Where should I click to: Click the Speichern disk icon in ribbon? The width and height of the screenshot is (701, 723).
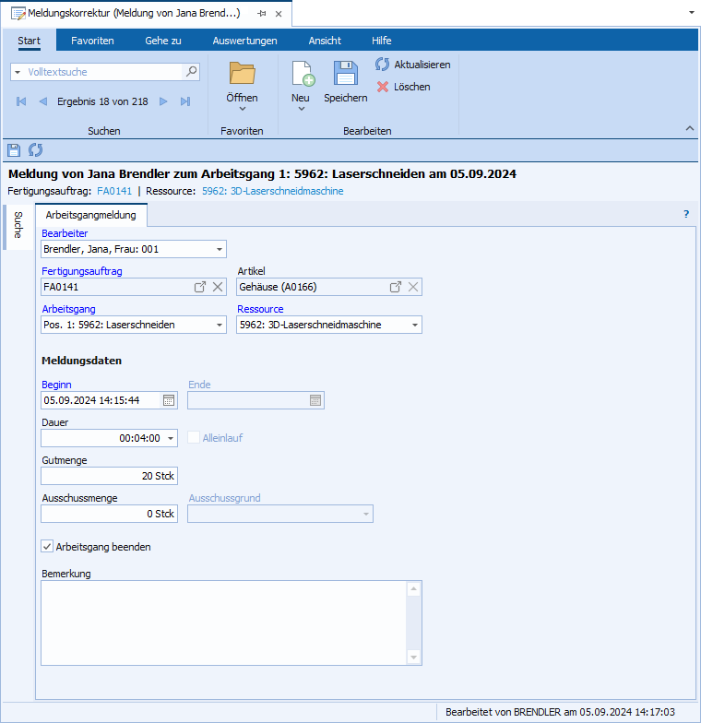345,74
